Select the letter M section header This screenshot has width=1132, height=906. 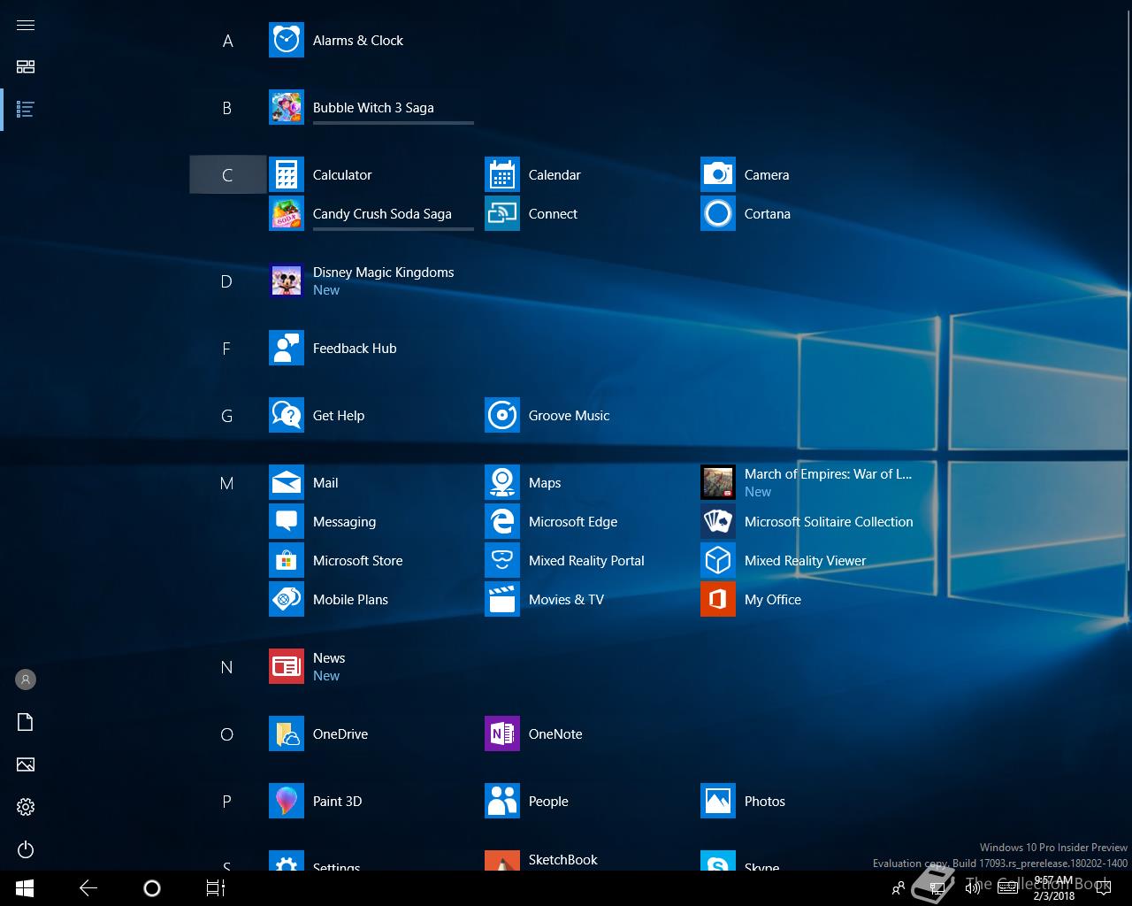tap(227, 483)
